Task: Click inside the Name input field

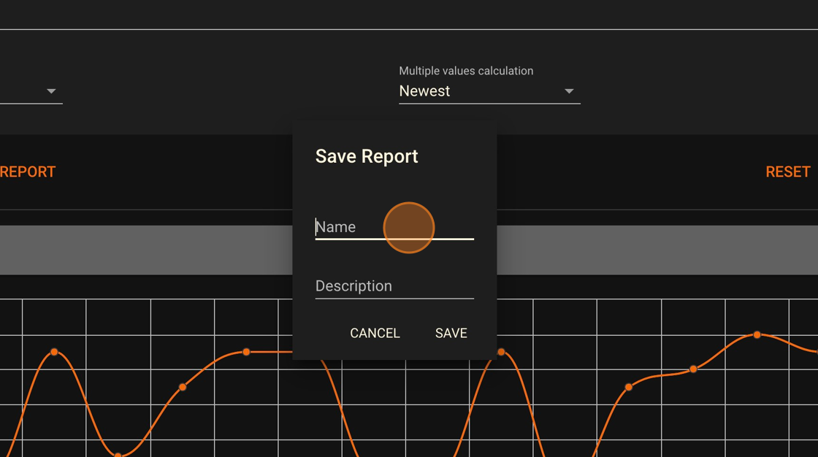Action: click(x=343, y=227)
